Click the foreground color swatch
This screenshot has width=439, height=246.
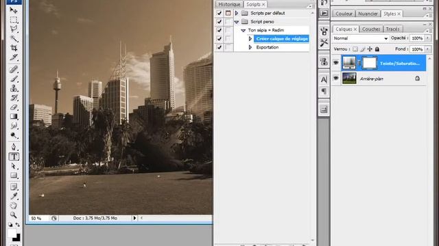click(12, 233)
